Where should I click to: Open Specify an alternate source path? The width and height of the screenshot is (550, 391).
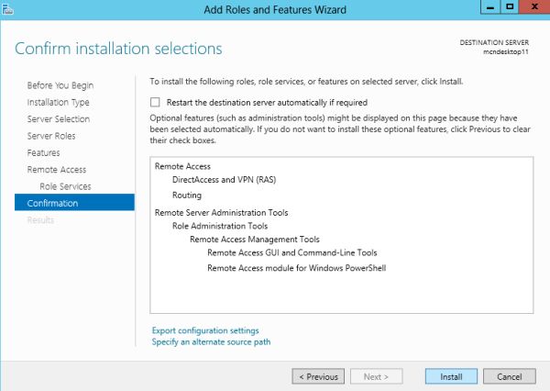pos(211,342)
